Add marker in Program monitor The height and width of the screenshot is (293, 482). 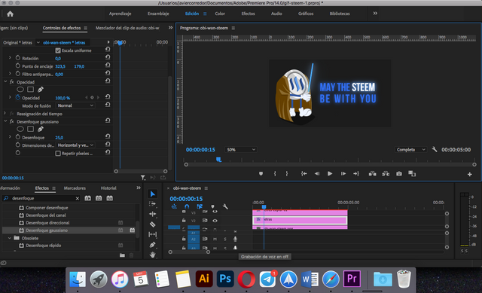pos(261,174)
